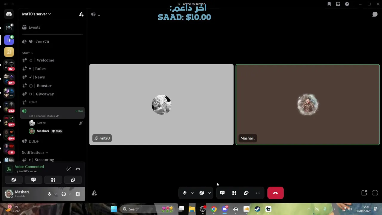Deafen with the headphones icon in user panel

click(64, 194)
